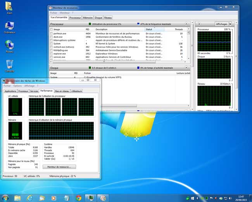Check the box for the System process
This screenshot has width=252, height=202.
pos(51,44)
